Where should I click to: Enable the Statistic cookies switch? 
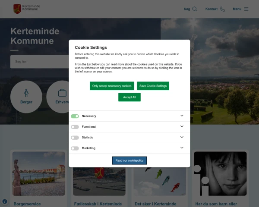click(x=75, y=138)
